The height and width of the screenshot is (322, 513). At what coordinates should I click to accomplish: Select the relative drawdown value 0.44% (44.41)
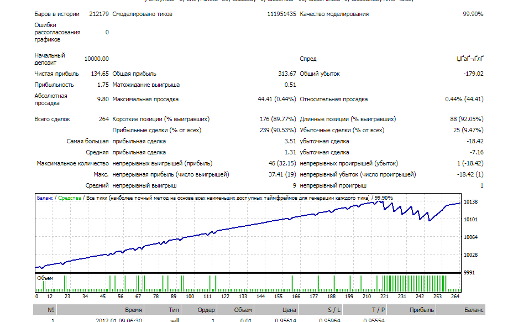(464, 99)
